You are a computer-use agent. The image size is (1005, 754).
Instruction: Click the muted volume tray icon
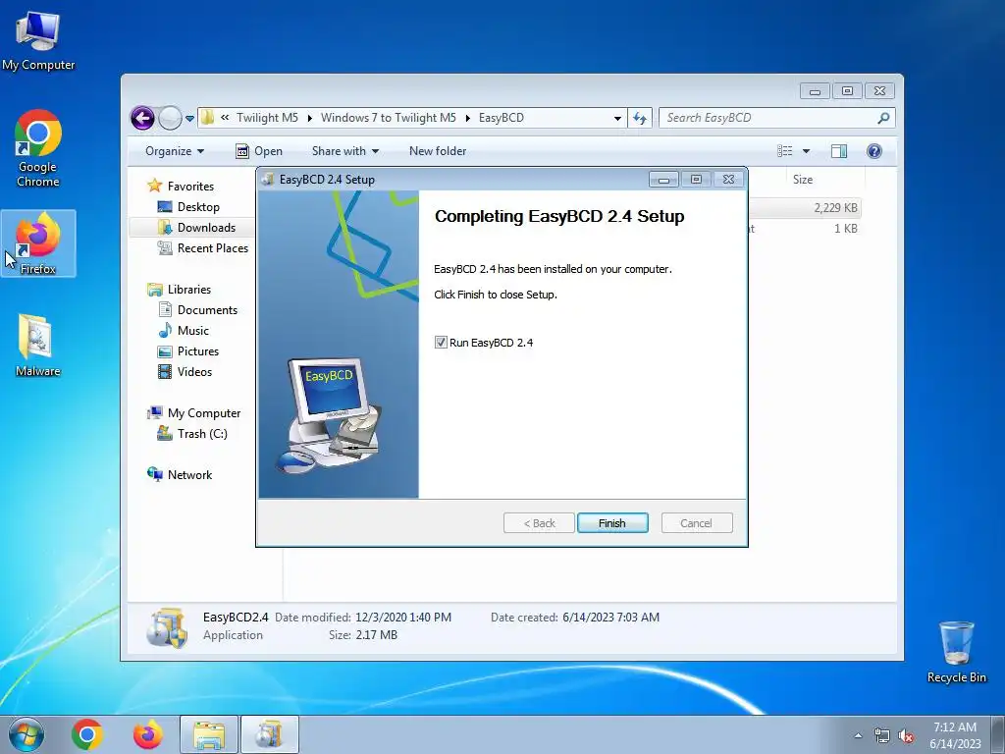click(x=906, y=735)
